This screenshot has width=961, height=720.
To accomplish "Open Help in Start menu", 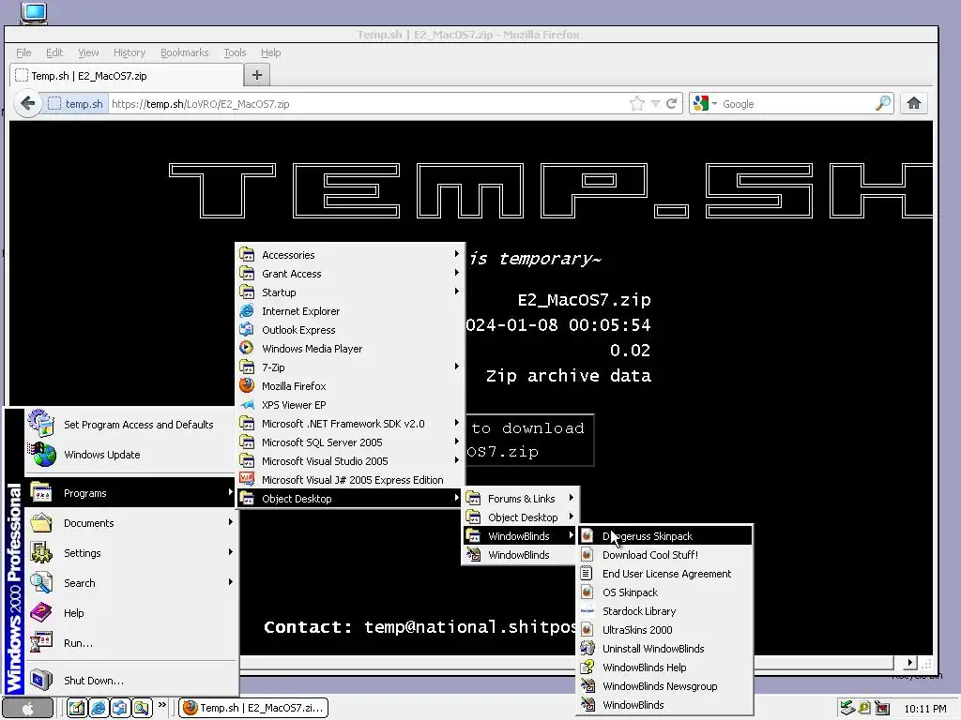I will (x=130, y=613).
